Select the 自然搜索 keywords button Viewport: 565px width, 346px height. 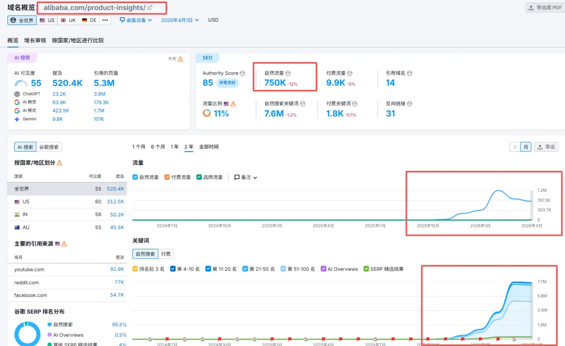145,254
